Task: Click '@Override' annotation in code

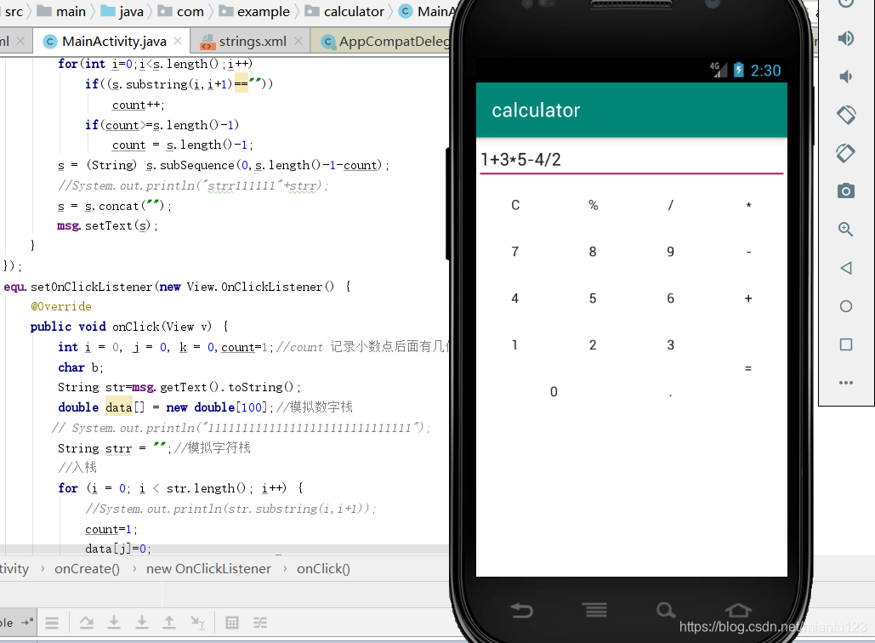Action: pyautogui.click(x=61, y=306)
